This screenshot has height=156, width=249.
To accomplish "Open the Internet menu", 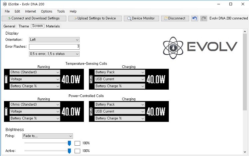I will coord(31,11).
